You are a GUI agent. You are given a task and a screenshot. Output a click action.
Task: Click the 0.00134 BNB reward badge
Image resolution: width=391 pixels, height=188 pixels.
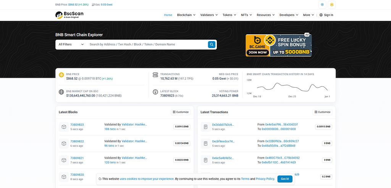182,143
